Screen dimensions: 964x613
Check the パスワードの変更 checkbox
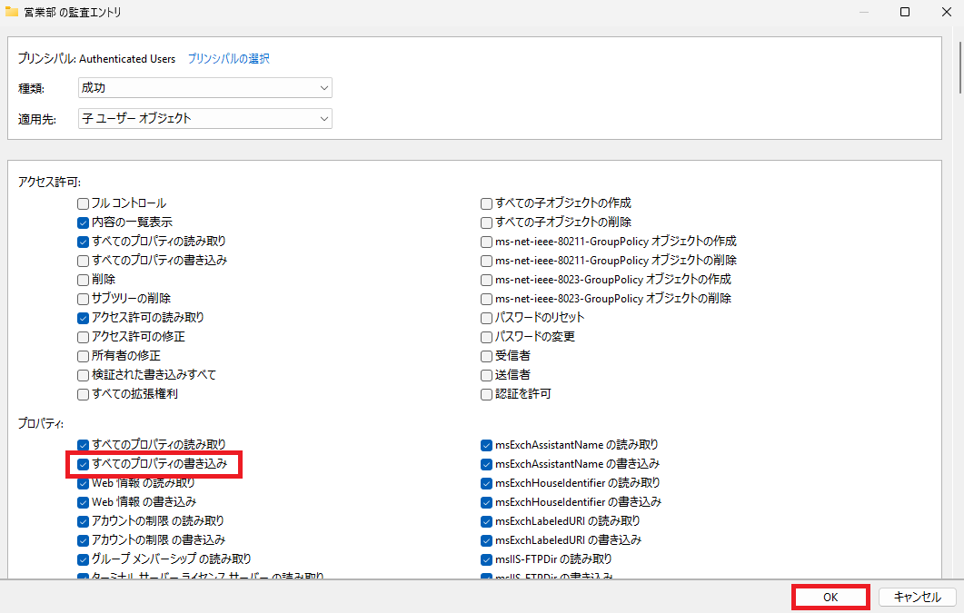486,337
